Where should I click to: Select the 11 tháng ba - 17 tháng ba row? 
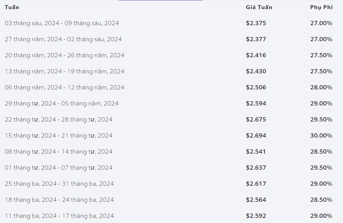[x=171, y=216]
